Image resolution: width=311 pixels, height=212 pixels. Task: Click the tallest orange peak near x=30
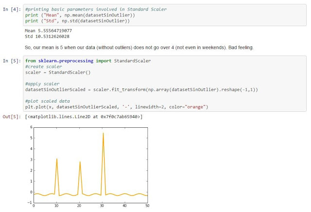coord(103,135)
